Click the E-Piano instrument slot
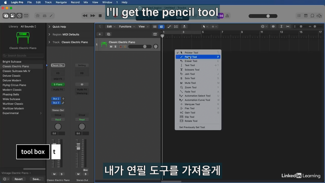Screen dimensions: 325x183 pos(58,84)
